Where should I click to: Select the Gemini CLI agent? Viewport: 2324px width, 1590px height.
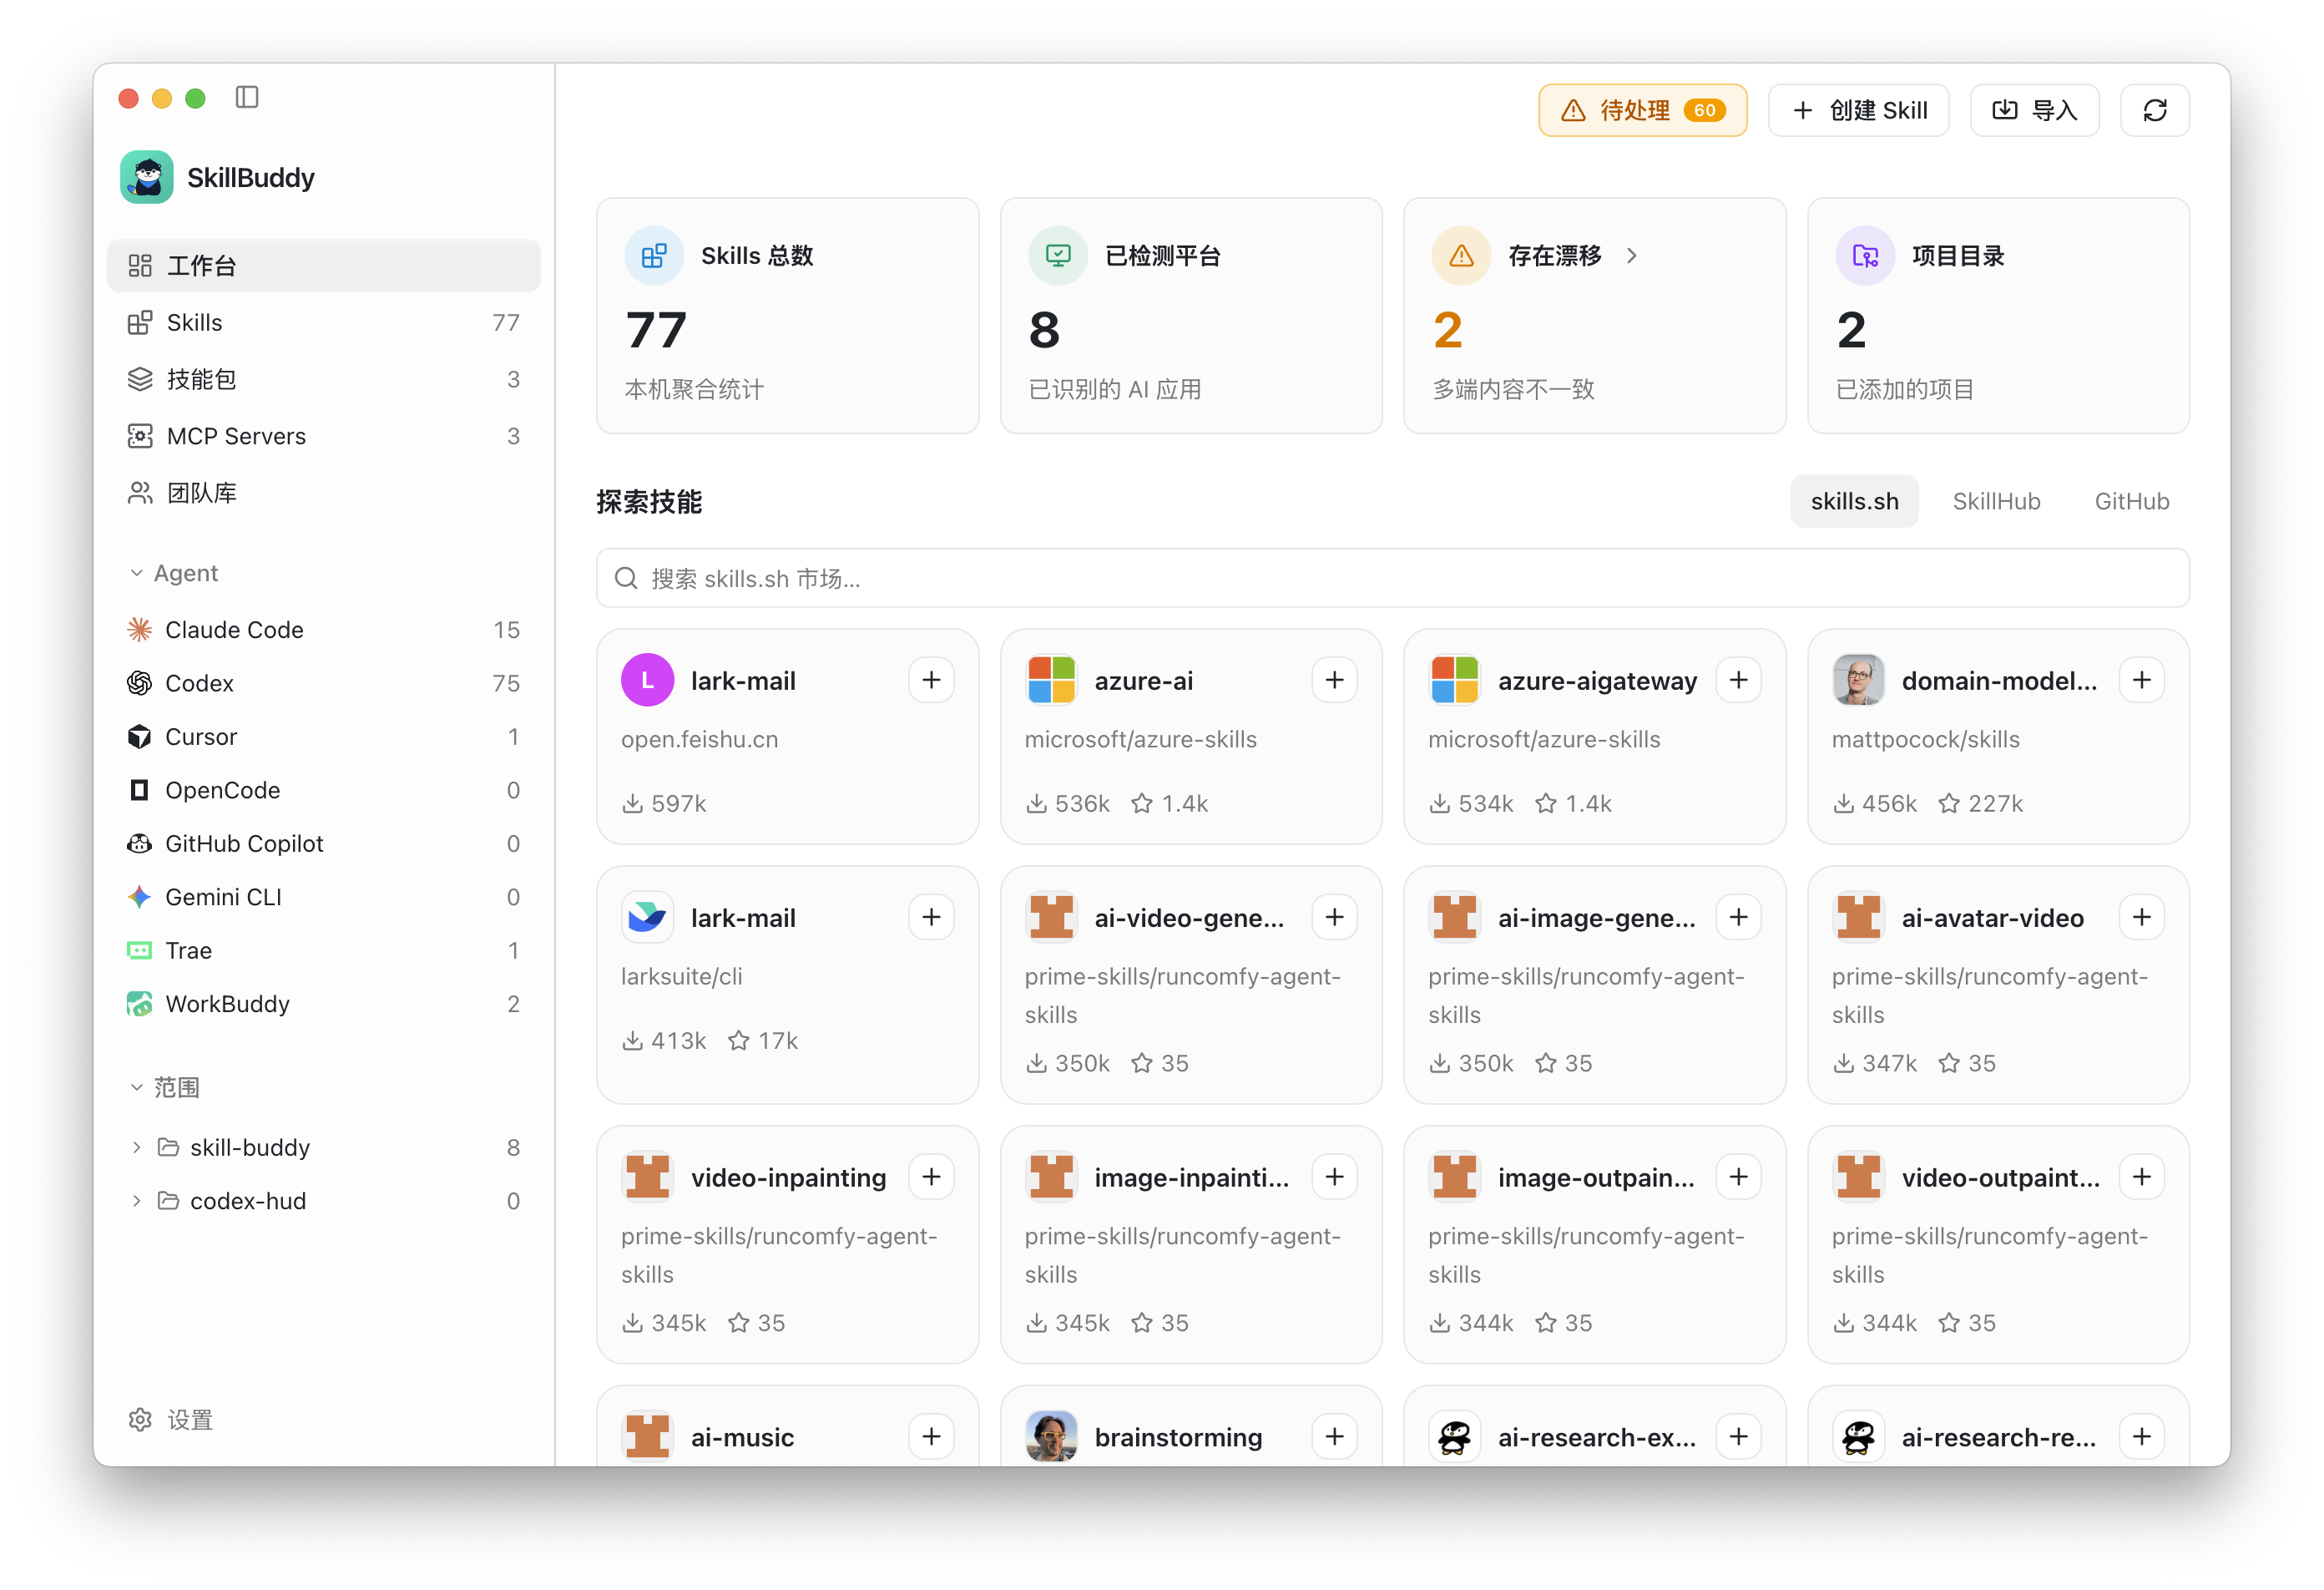click(324, 898)
